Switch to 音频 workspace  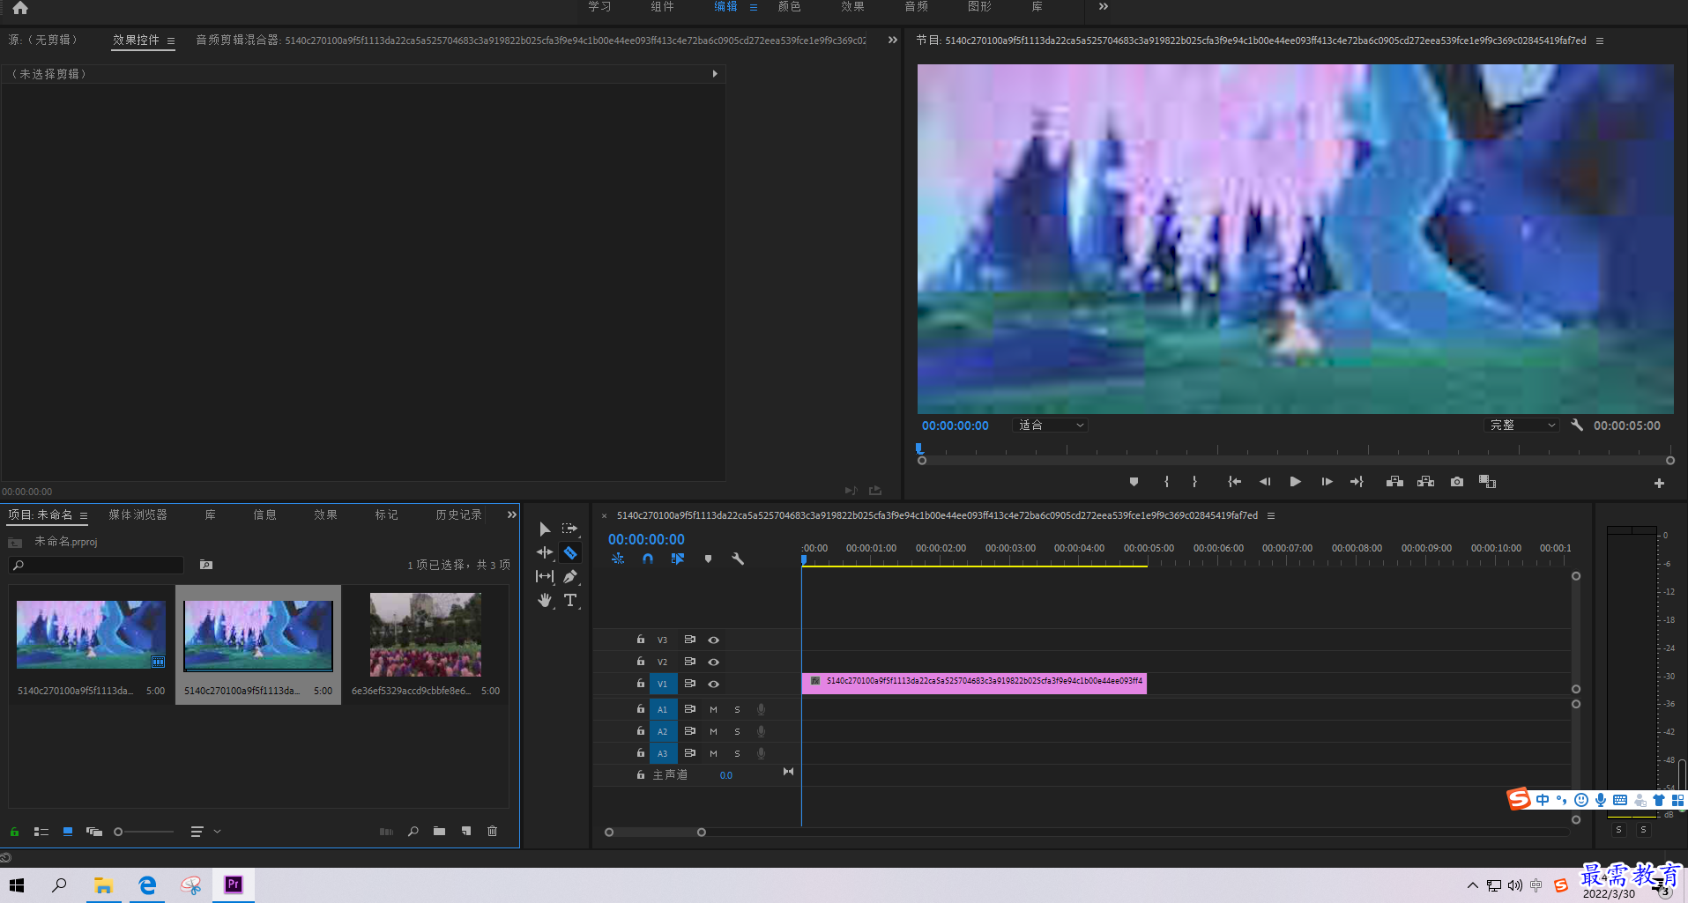pyautogui.click(x=916, y=7)
